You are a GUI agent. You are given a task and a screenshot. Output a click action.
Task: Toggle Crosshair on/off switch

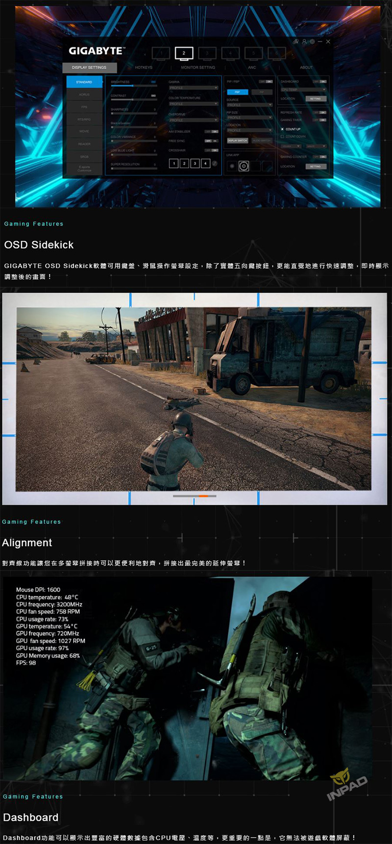(x=212, y=150)
